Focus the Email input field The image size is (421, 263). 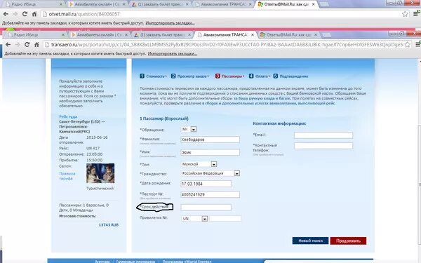pos(323,135)
